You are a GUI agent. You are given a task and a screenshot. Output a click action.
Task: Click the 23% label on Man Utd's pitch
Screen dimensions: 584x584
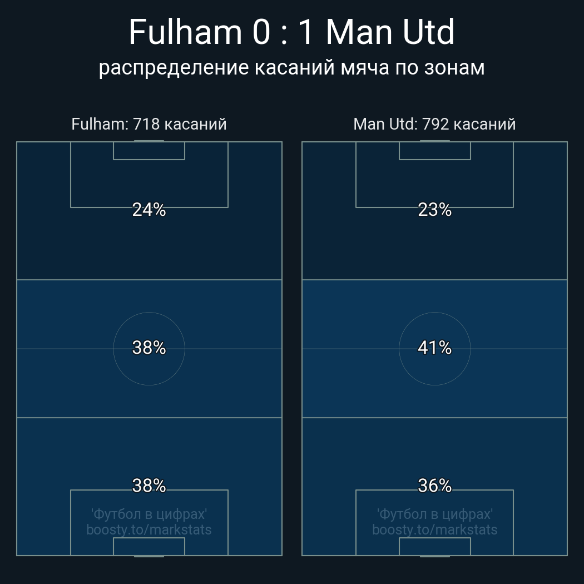point(434,210)
